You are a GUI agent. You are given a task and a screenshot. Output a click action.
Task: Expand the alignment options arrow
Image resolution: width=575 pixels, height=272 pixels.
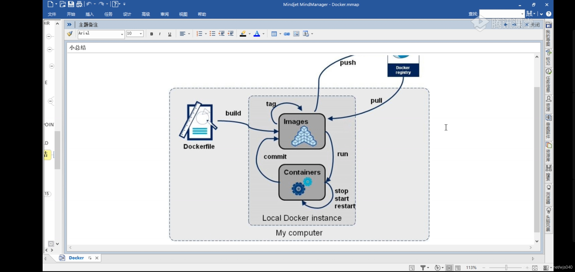pos(189,34)
